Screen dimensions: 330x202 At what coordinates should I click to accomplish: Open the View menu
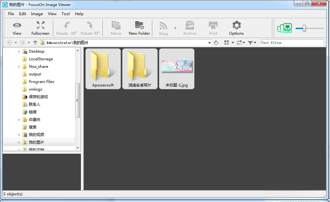pyautogui.click(x=52, y=14)
